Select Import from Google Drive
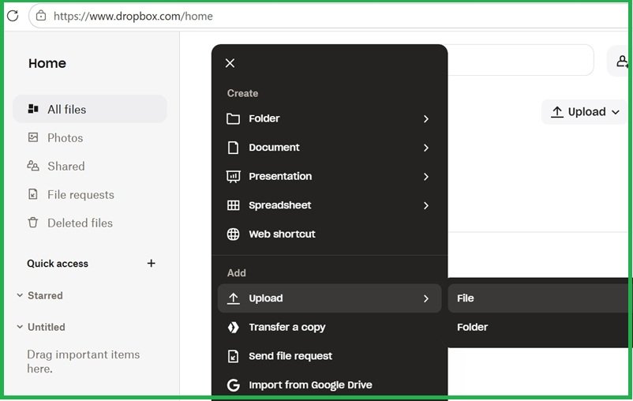633x401 pixels. (329, 385)
